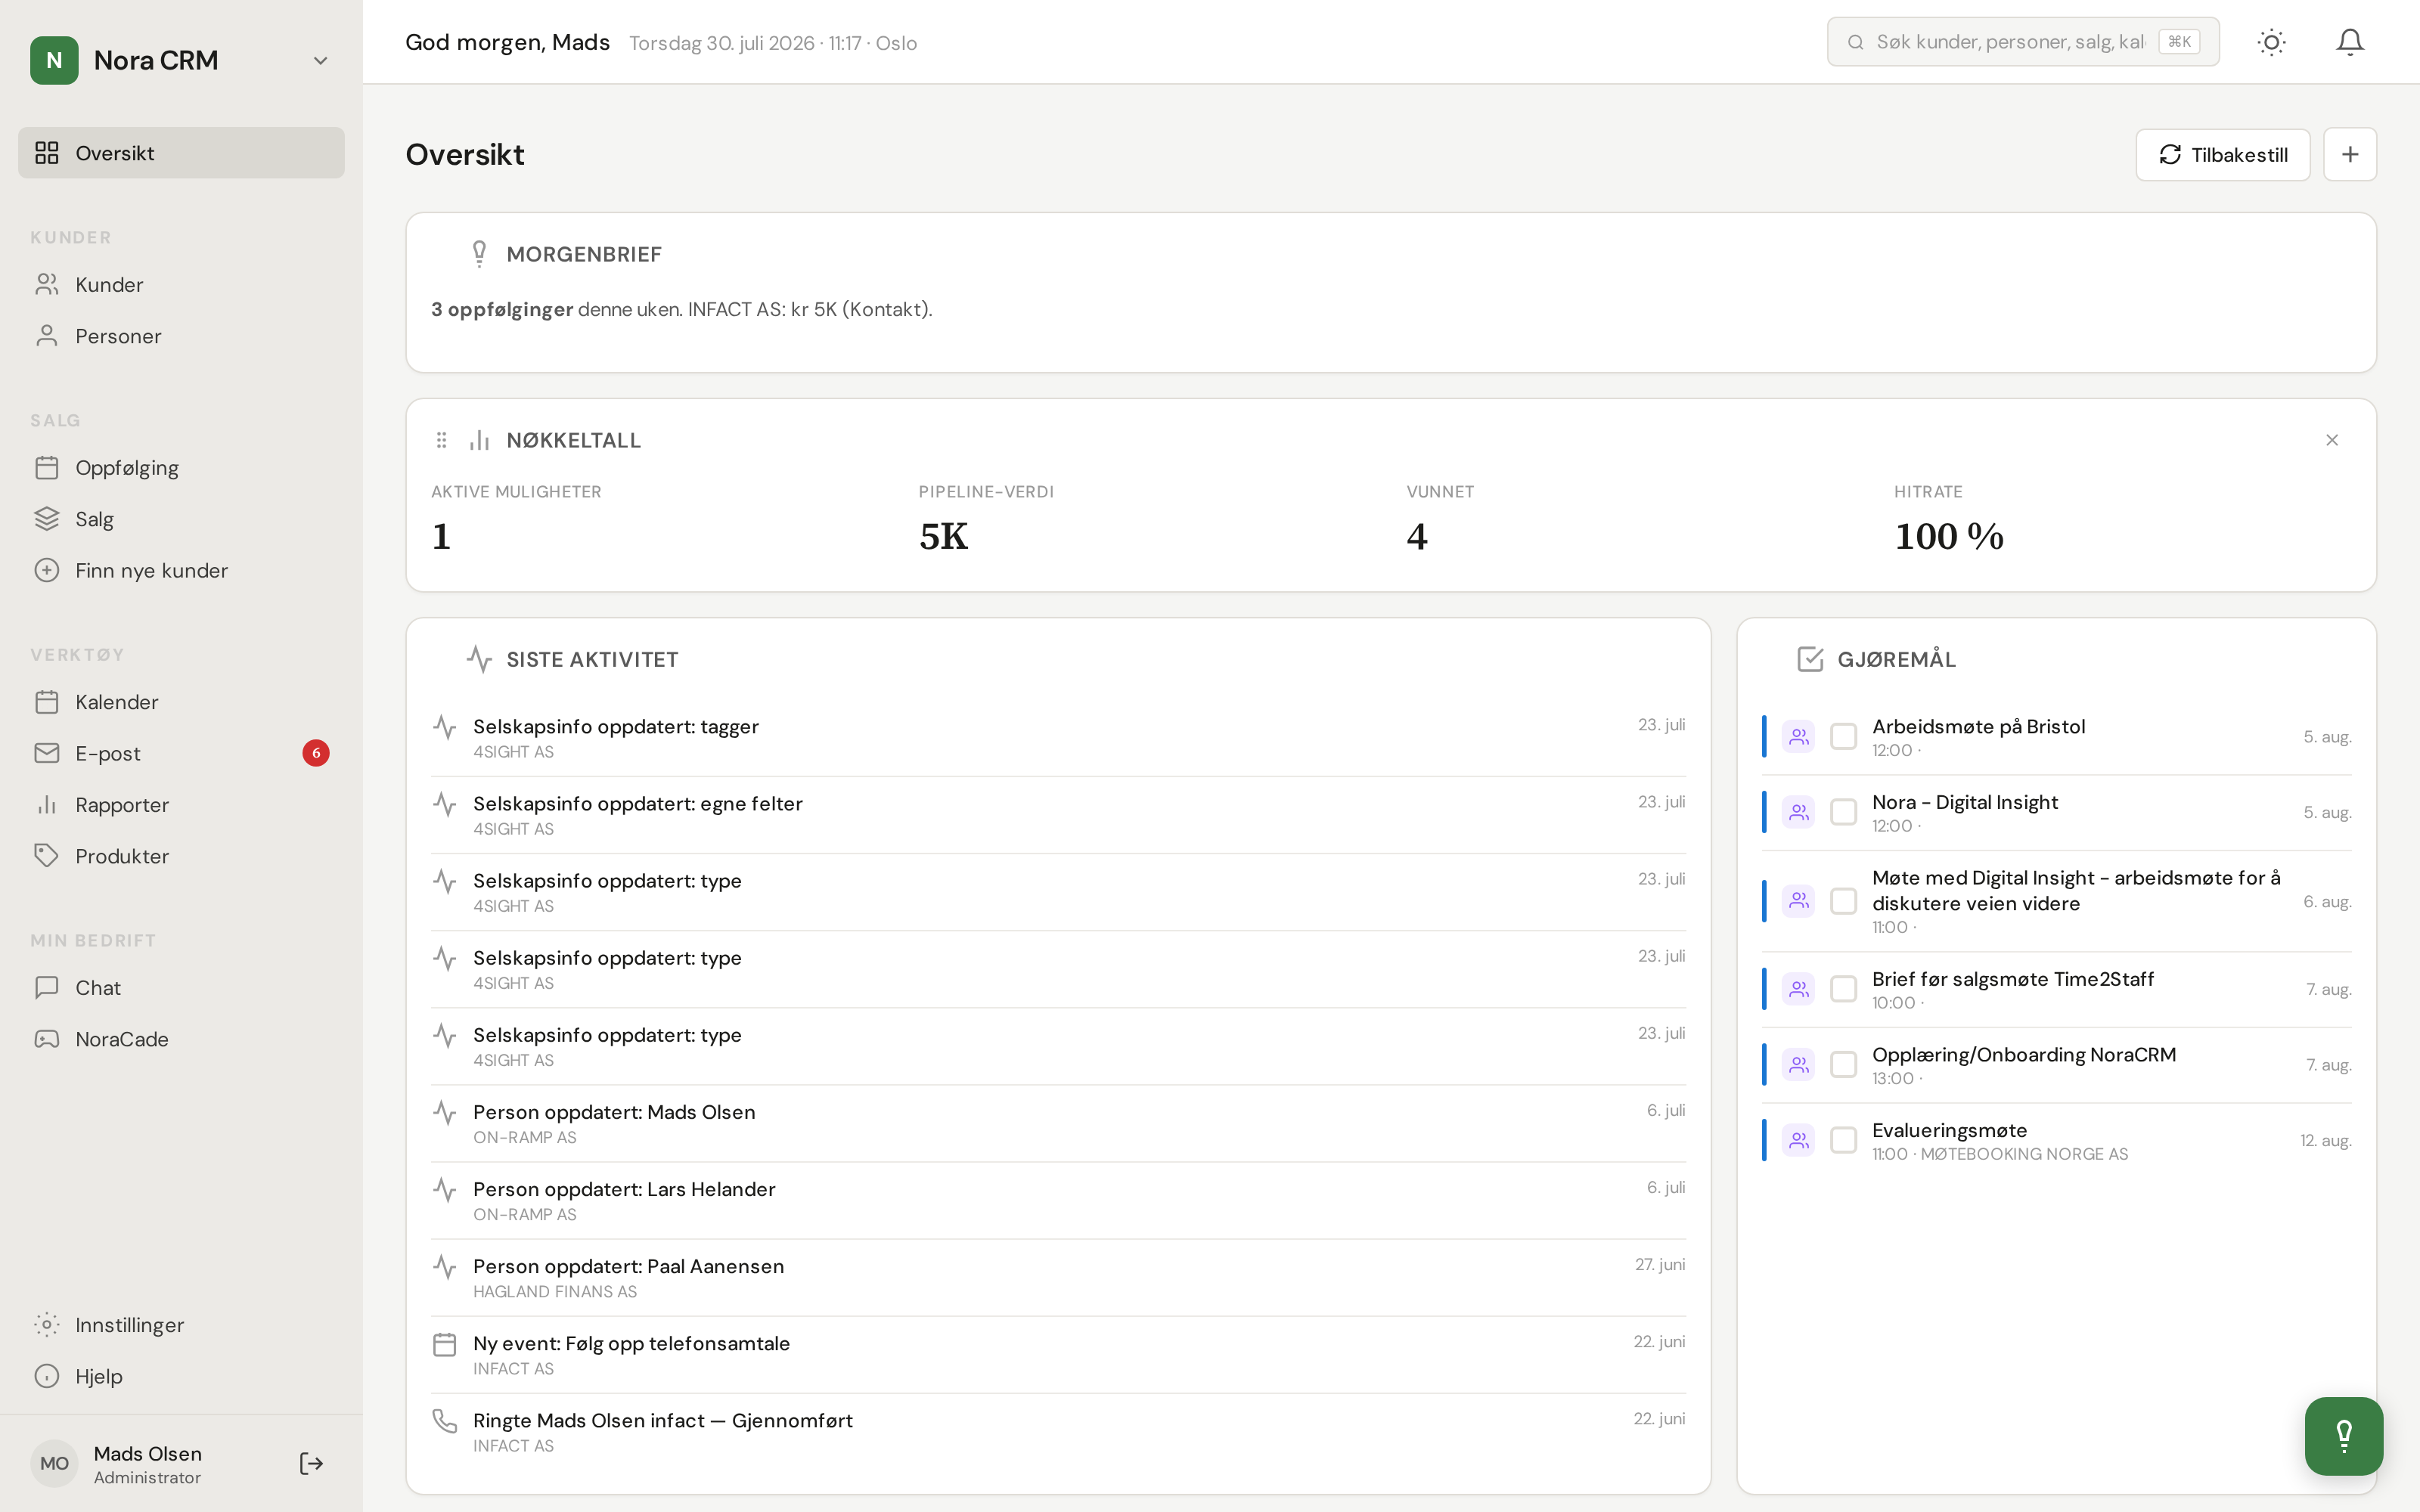This screenshot has height=1512, width=2420.
Task: Open activity Person oppdatert: Paal Aanensen
Action: pyautogui.click(x=1058, y=1278)
